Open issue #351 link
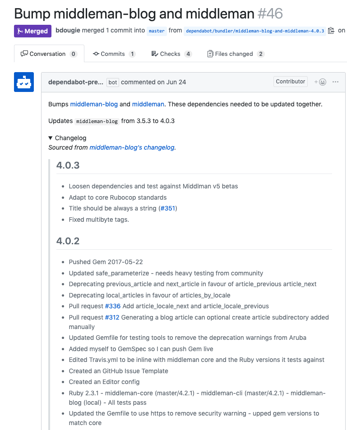This screenshot has height=430, width=347. click(168, 208)
